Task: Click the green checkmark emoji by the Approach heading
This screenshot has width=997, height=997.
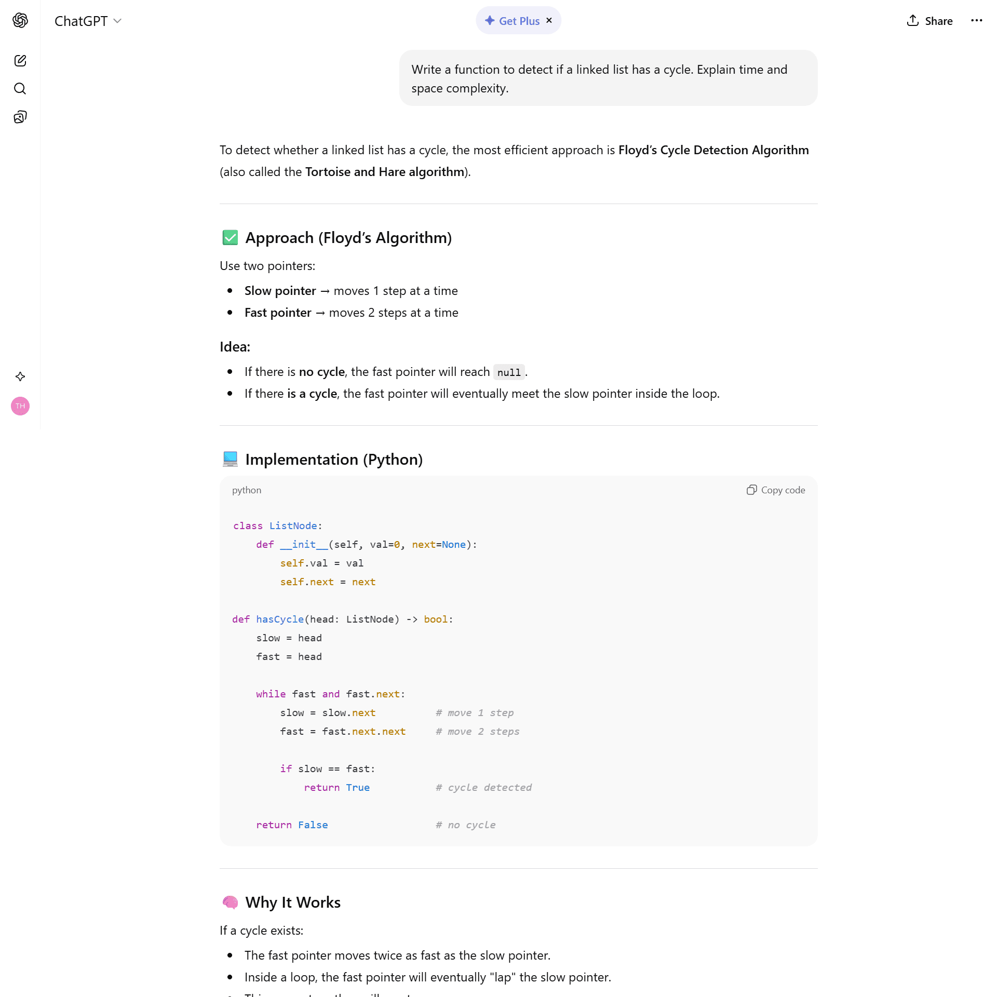Action: 230,238
